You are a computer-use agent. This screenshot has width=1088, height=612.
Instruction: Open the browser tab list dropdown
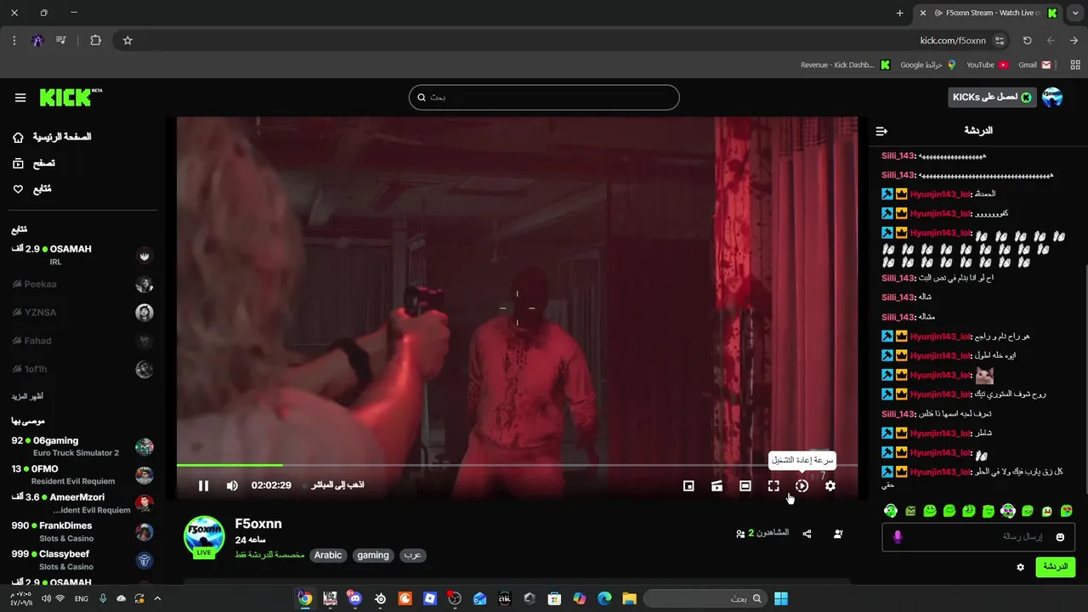click(1074, 13)
